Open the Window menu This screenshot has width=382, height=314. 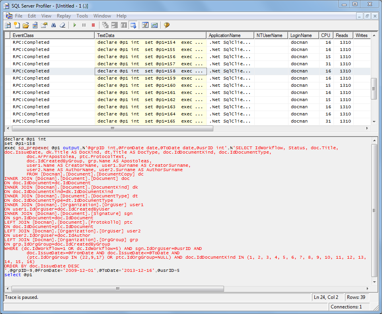pos(102,16)
